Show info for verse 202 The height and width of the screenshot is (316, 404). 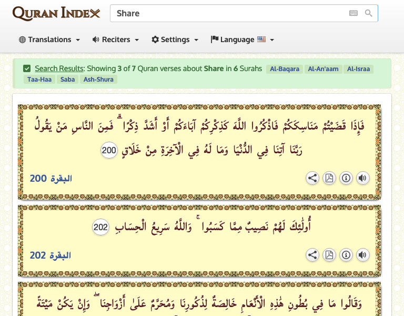pos(346,255)
